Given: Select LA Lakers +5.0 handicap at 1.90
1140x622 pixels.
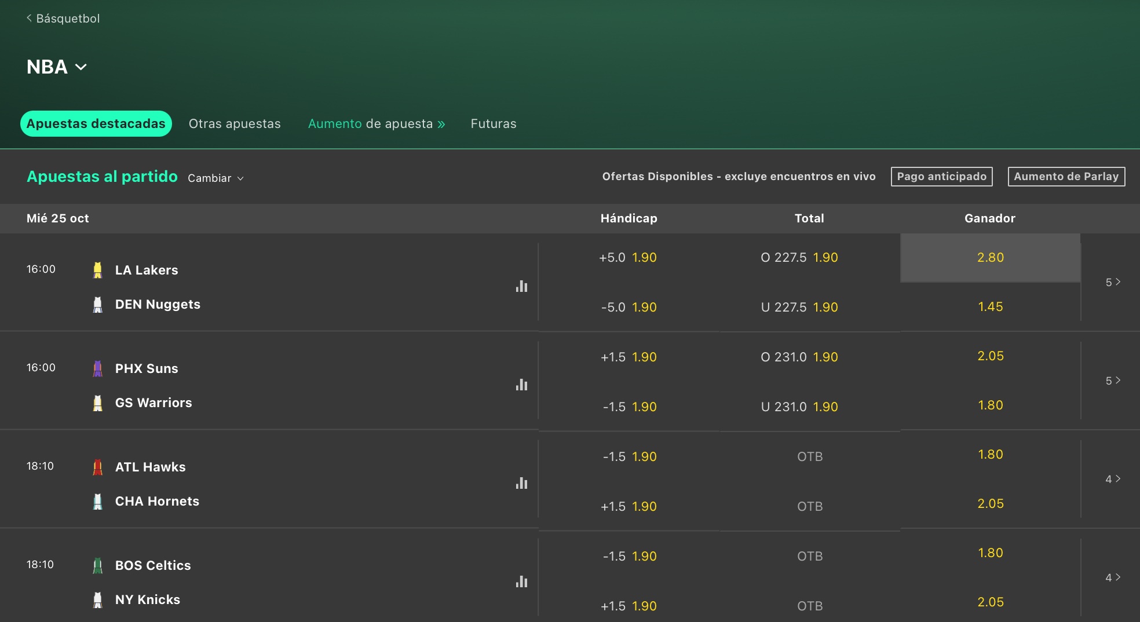Looking at the screenshot, I should pos(629,258).
